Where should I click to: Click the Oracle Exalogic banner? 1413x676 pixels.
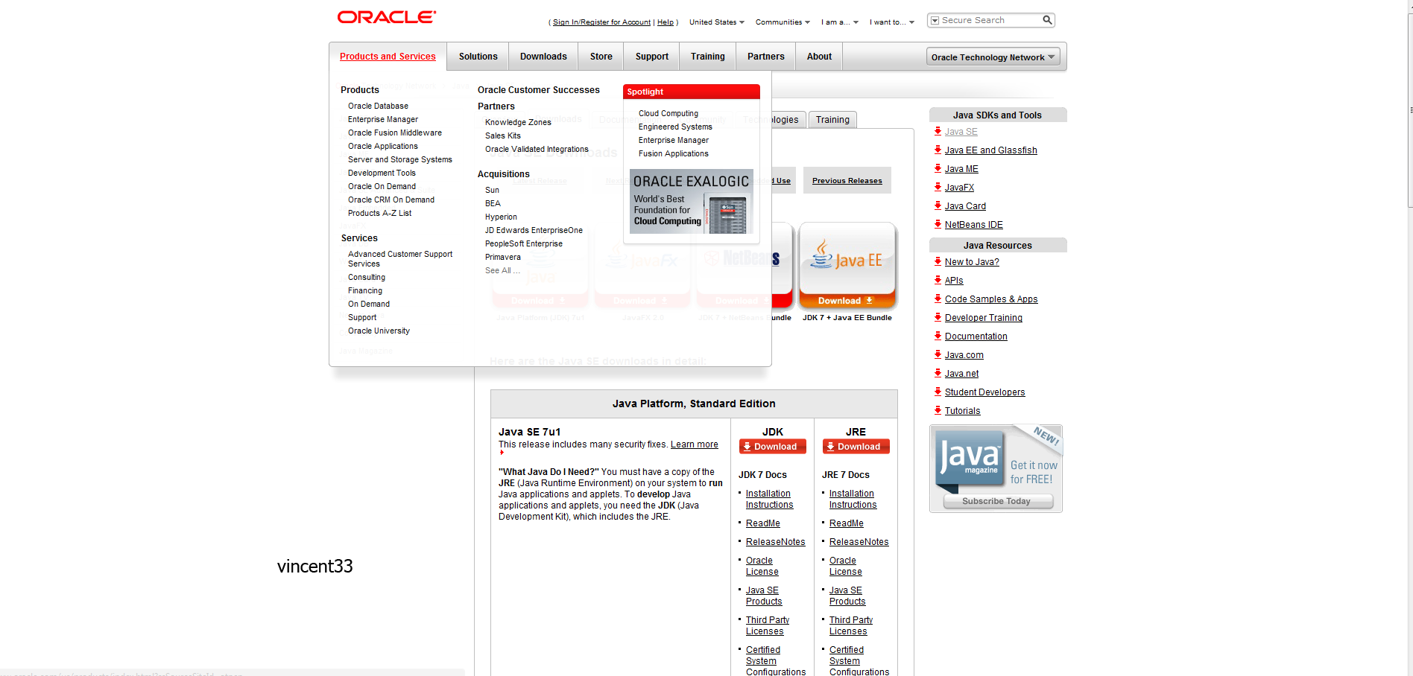click(692, 201)
